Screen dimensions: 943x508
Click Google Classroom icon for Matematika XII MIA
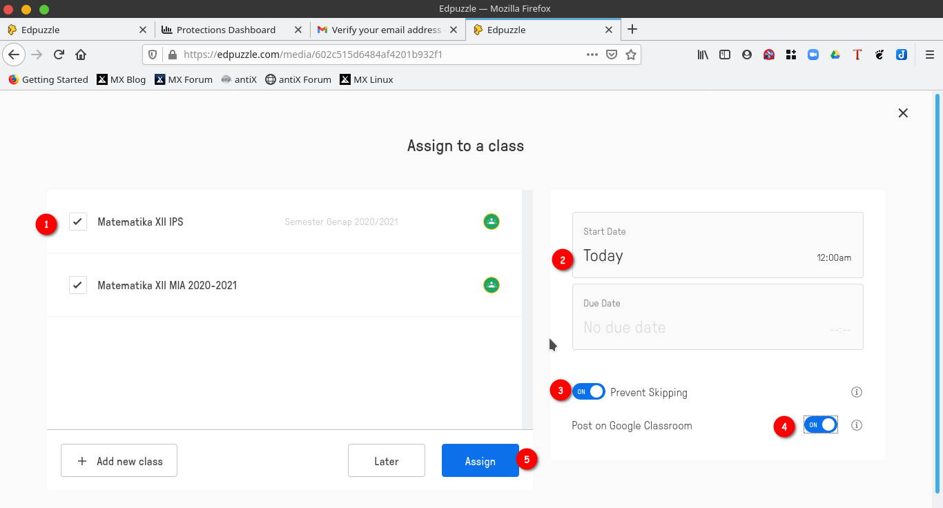(x=491, y=285)
